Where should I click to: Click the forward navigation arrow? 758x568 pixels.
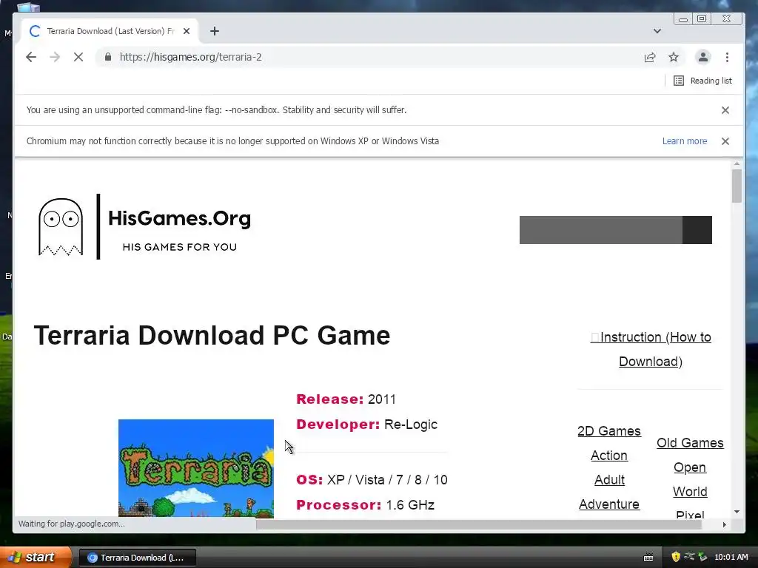55,57
